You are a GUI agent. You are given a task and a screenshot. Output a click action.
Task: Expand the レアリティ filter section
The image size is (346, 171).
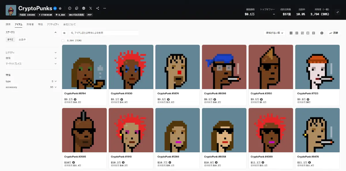coord(31,52)
